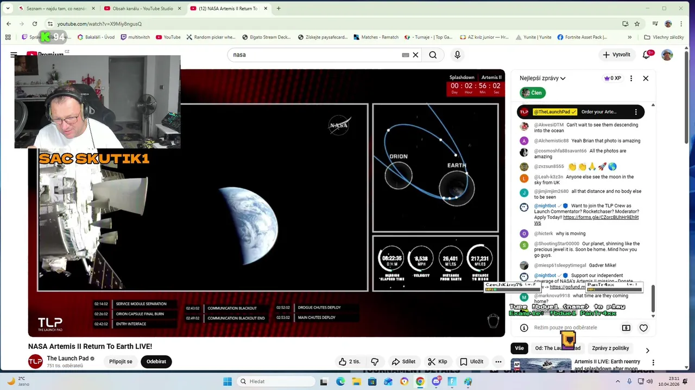
Task: Switch to Obsah kanálu YouTube Studio tab
Action: pyautogui.click(x=142, y=8)
